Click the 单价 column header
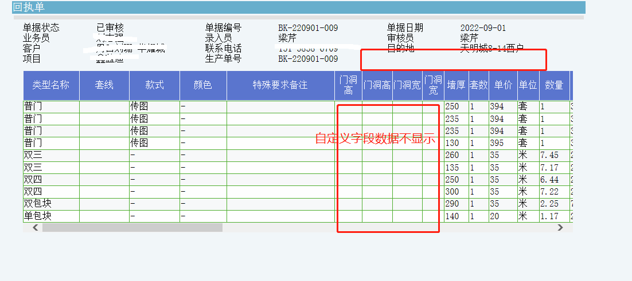The width and height of the screenshot is (632, 281). point(503,85)
